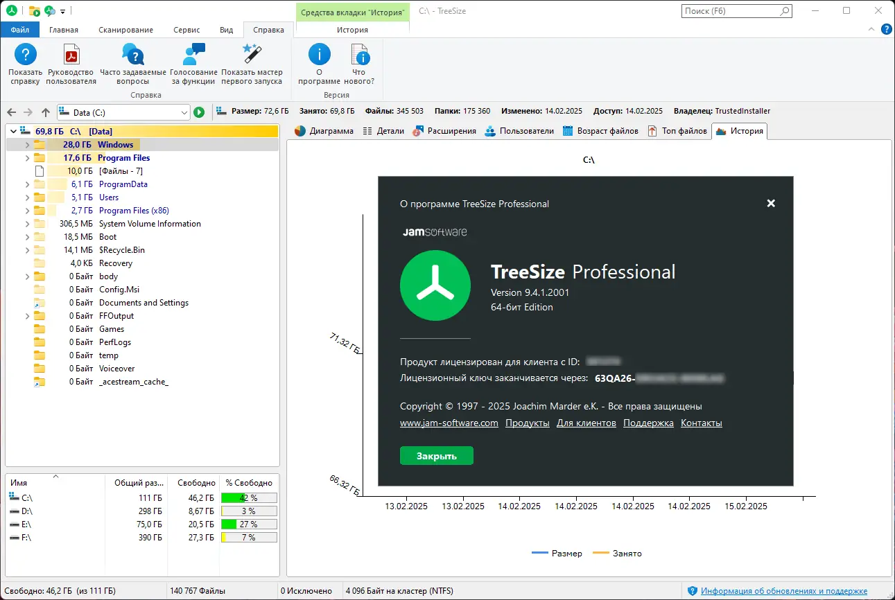Click the magnifier icon in search box
Viewport: 895px width, 600px height.
click(785, 11)
